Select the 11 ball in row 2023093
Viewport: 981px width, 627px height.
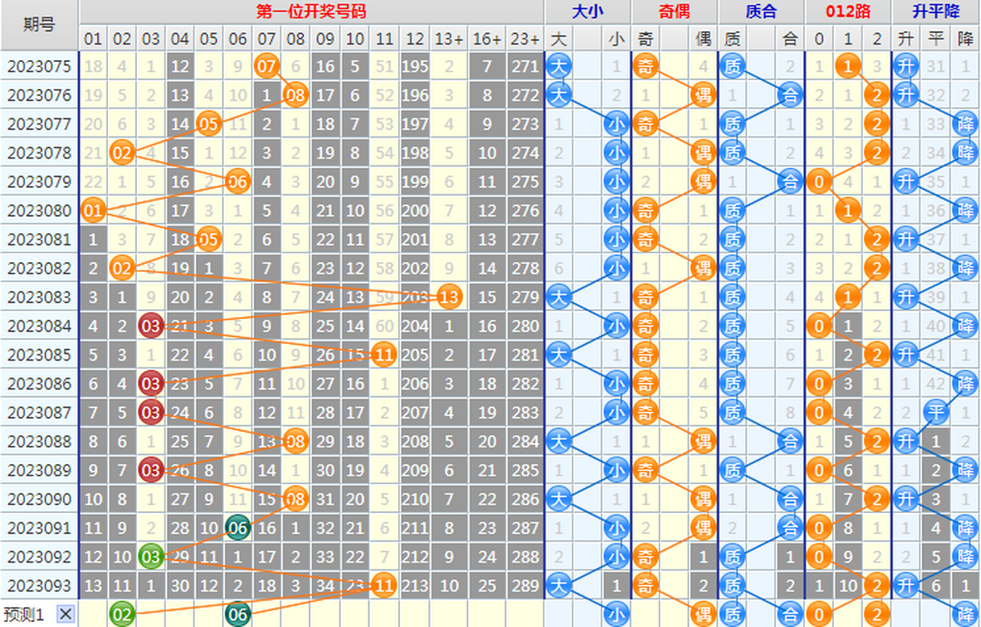click(x=383, y=586)
